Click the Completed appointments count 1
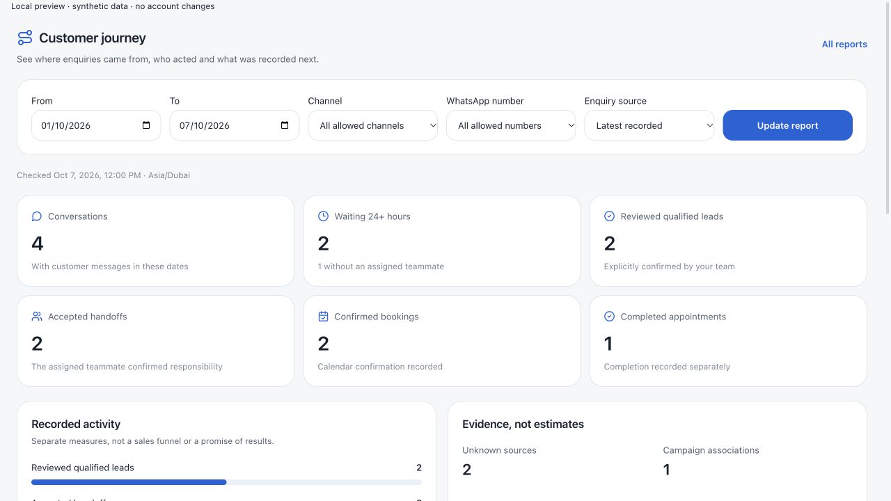This screenshot has width=891, height=501. click(x=608, y=343)
